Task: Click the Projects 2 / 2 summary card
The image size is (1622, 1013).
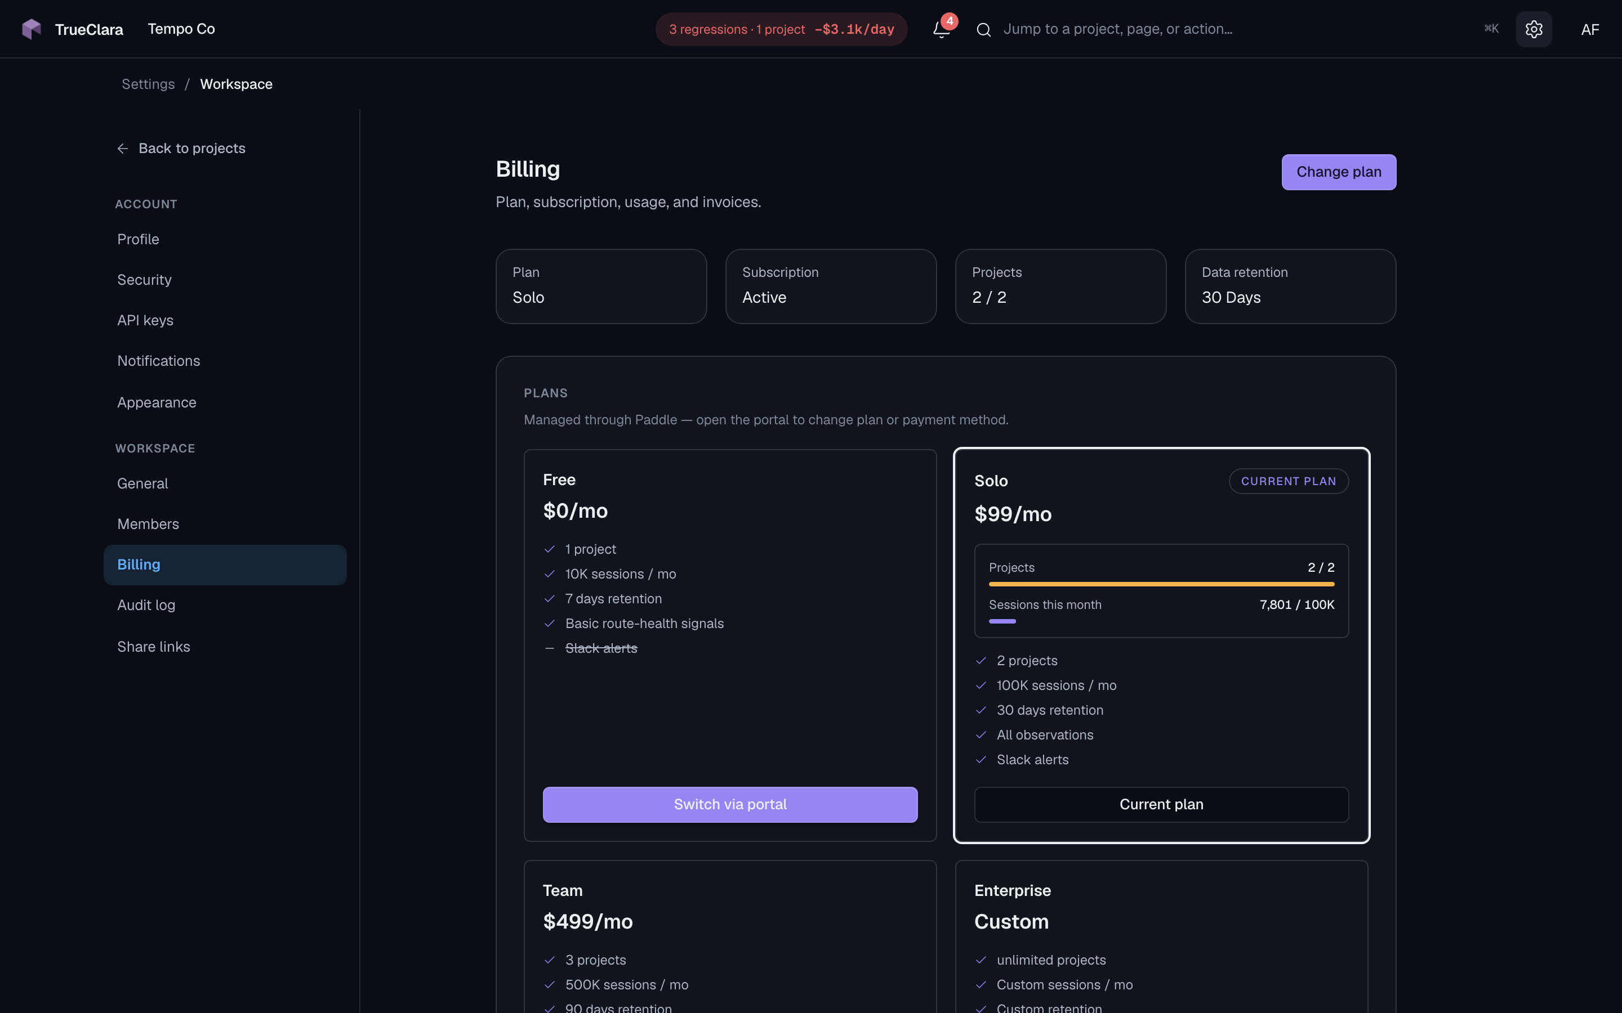Action: click(x=1060, y=287)
